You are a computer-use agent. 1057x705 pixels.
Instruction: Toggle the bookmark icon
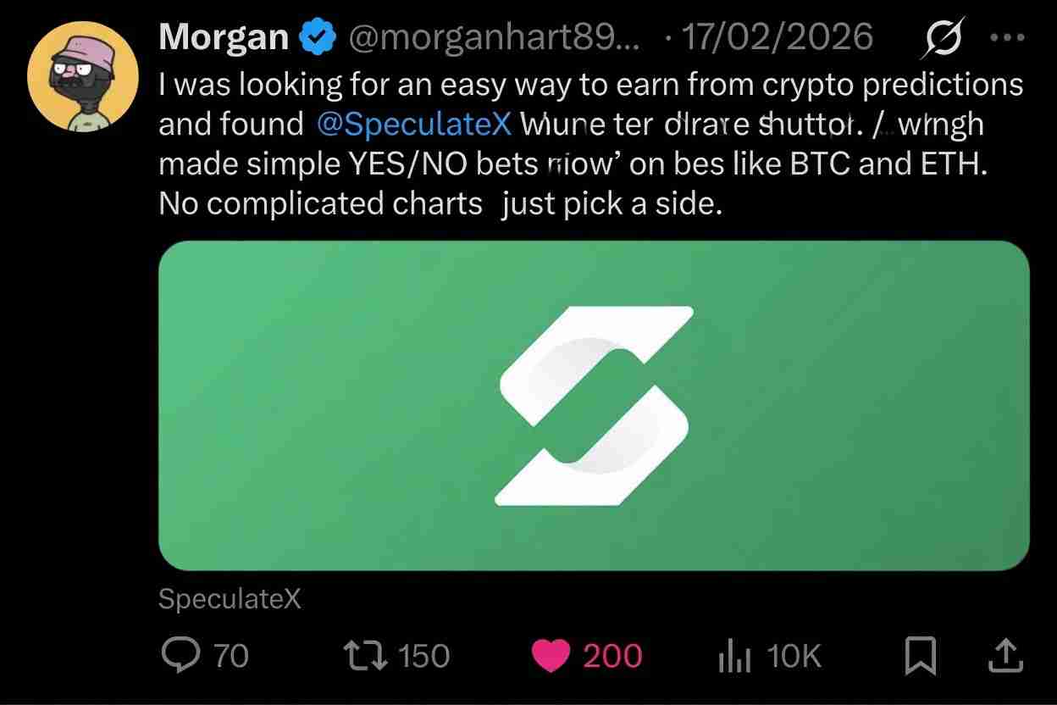pyautogui.click(x=920, y=656)
